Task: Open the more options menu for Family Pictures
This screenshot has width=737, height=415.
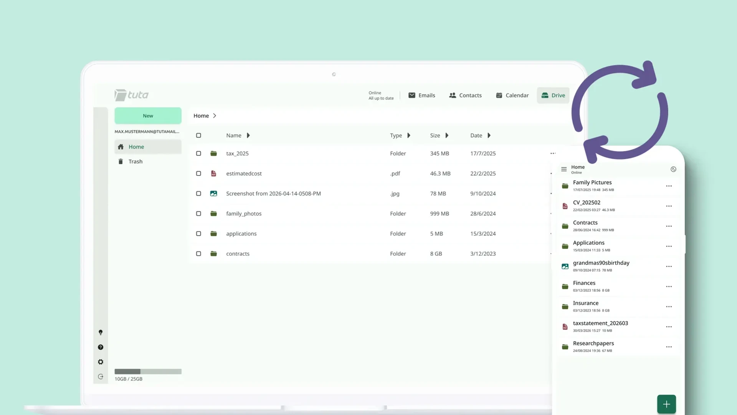Action: pos(669,186)
